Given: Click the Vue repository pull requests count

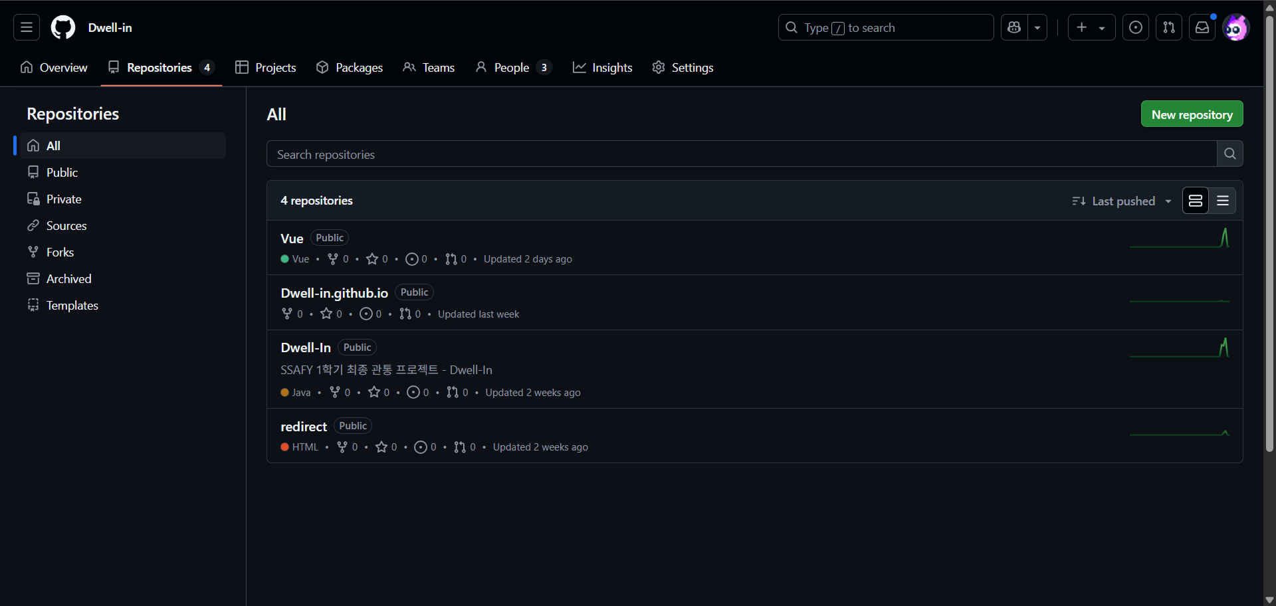Looking at the screenshot, I should tap(456, 259).
